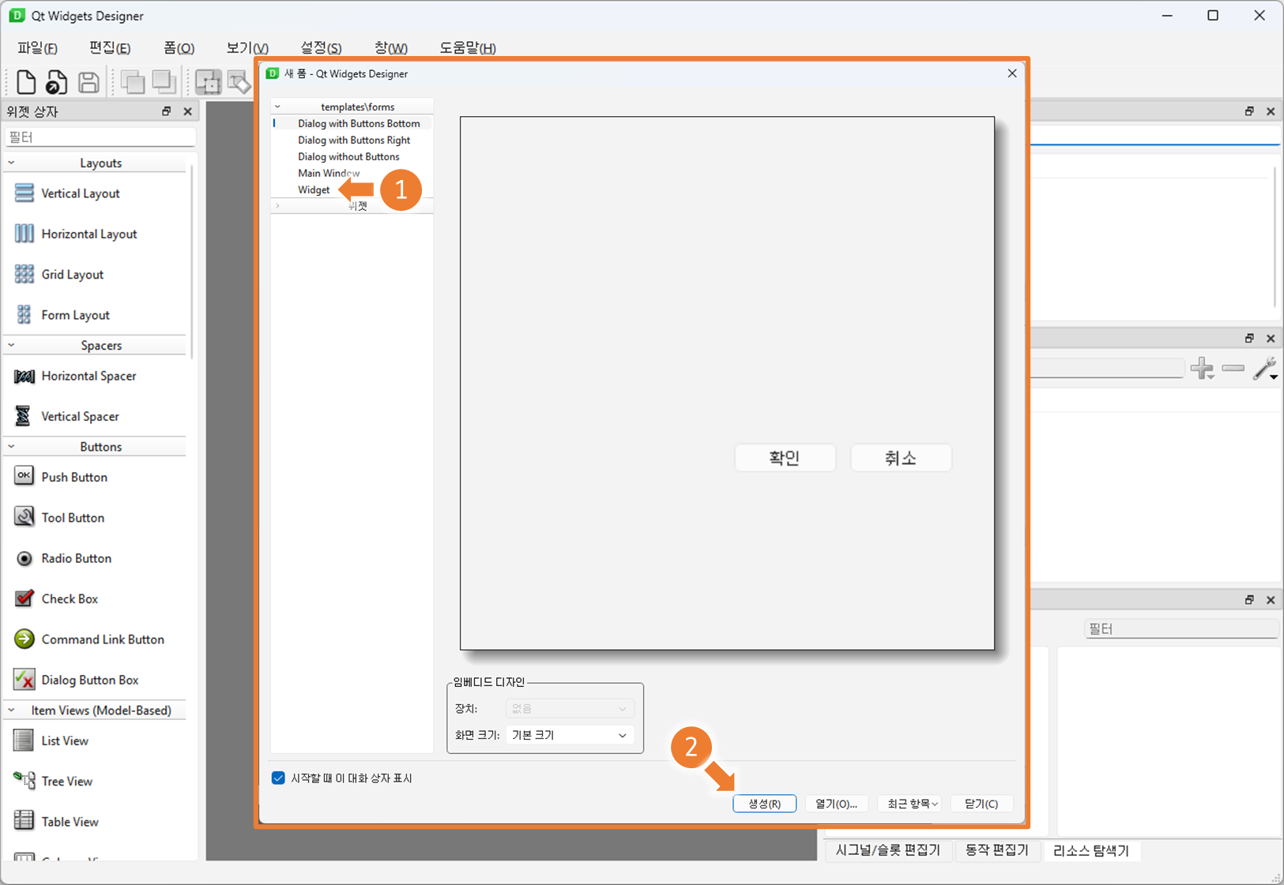The height and width of the screenshot is (885, 1284).
Task: Click the widget box 필터 field
Action: [x=100, y=137]
